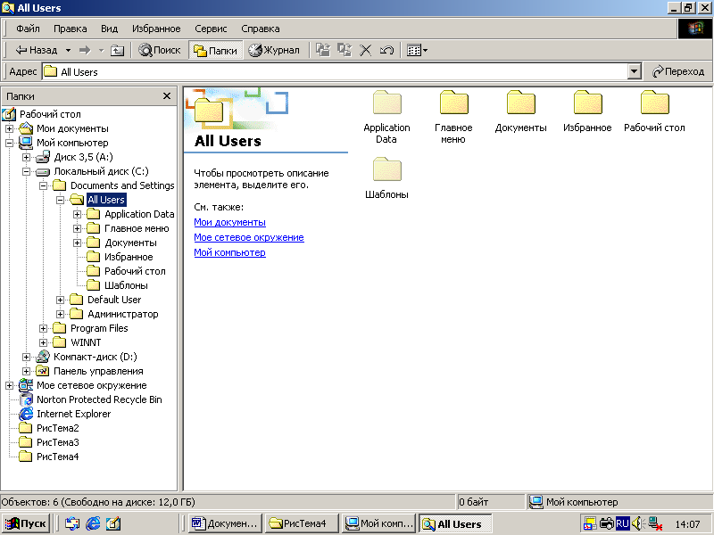This screenshot has width=714, height=535.
Task: Launch Internet Explorer from quick launch
Action: (93, 523)
